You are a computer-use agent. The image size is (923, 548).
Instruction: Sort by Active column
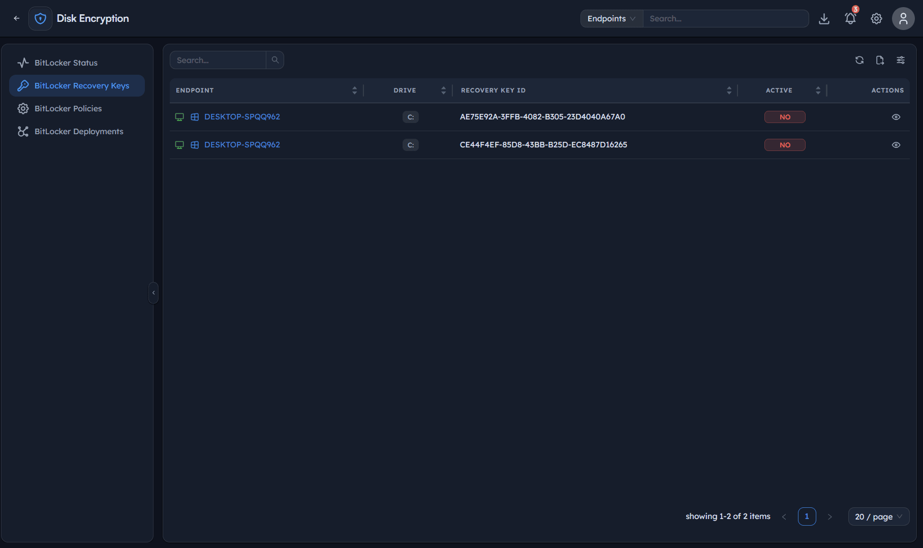818,90
